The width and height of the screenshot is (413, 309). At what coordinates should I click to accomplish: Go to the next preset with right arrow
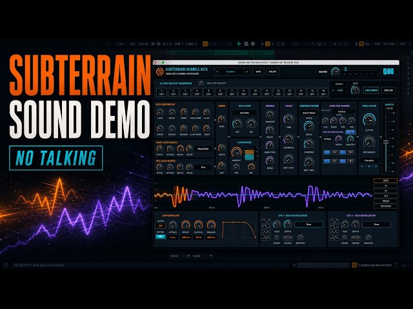tap(247, 71)
